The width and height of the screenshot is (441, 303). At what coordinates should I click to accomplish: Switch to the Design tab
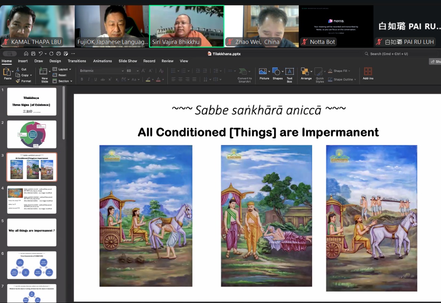(55, 61)
